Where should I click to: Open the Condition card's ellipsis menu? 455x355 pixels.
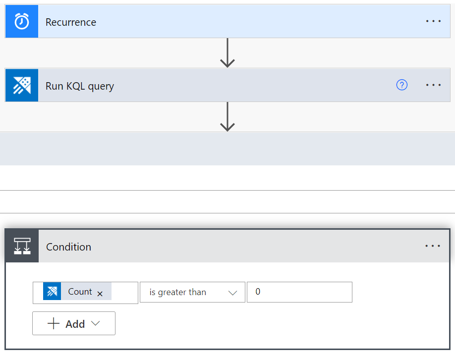[x=433, y=246]
